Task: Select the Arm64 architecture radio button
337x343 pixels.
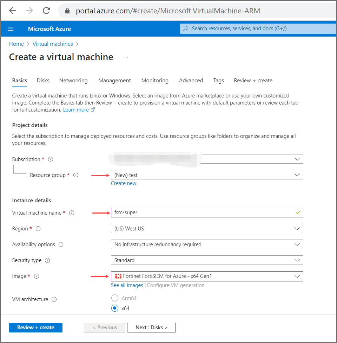Action: click(x=114, y=298)
